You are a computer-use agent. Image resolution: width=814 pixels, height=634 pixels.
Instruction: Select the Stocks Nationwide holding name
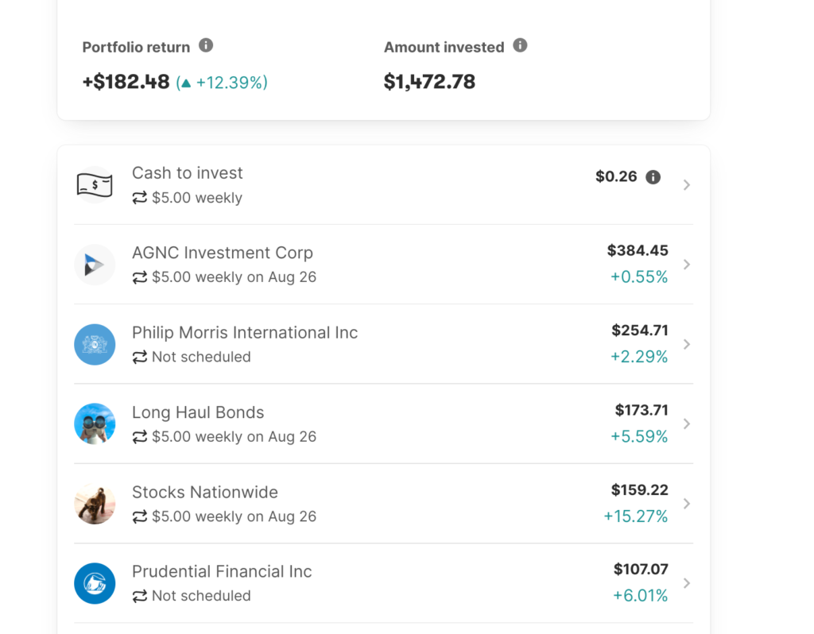(205, 492)
